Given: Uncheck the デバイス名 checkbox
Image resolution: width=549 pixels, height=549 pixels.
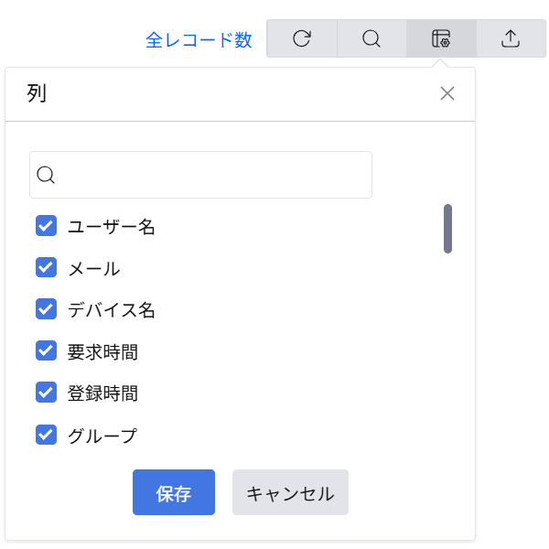Looking at the screenshot, I should [46, 309].
